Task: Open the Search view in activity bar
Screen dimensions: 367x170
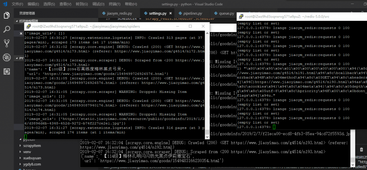Action: (x=6, y=29)
